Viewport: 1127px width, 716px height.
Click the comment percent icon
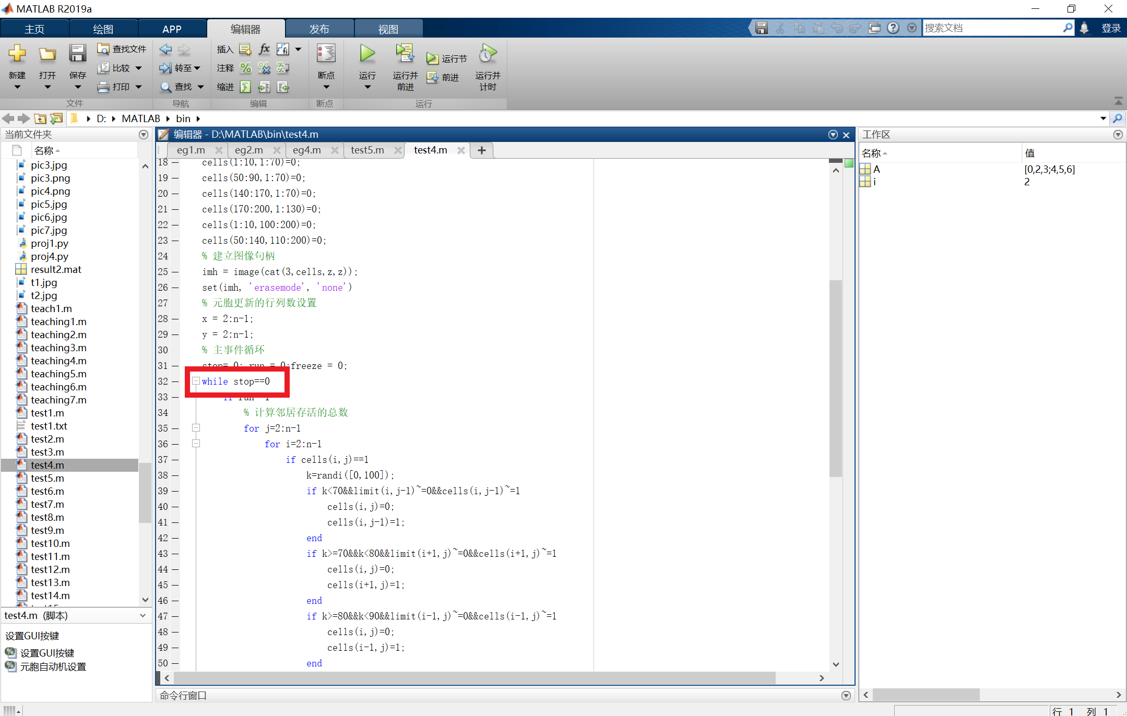click(x=245, y=68)
